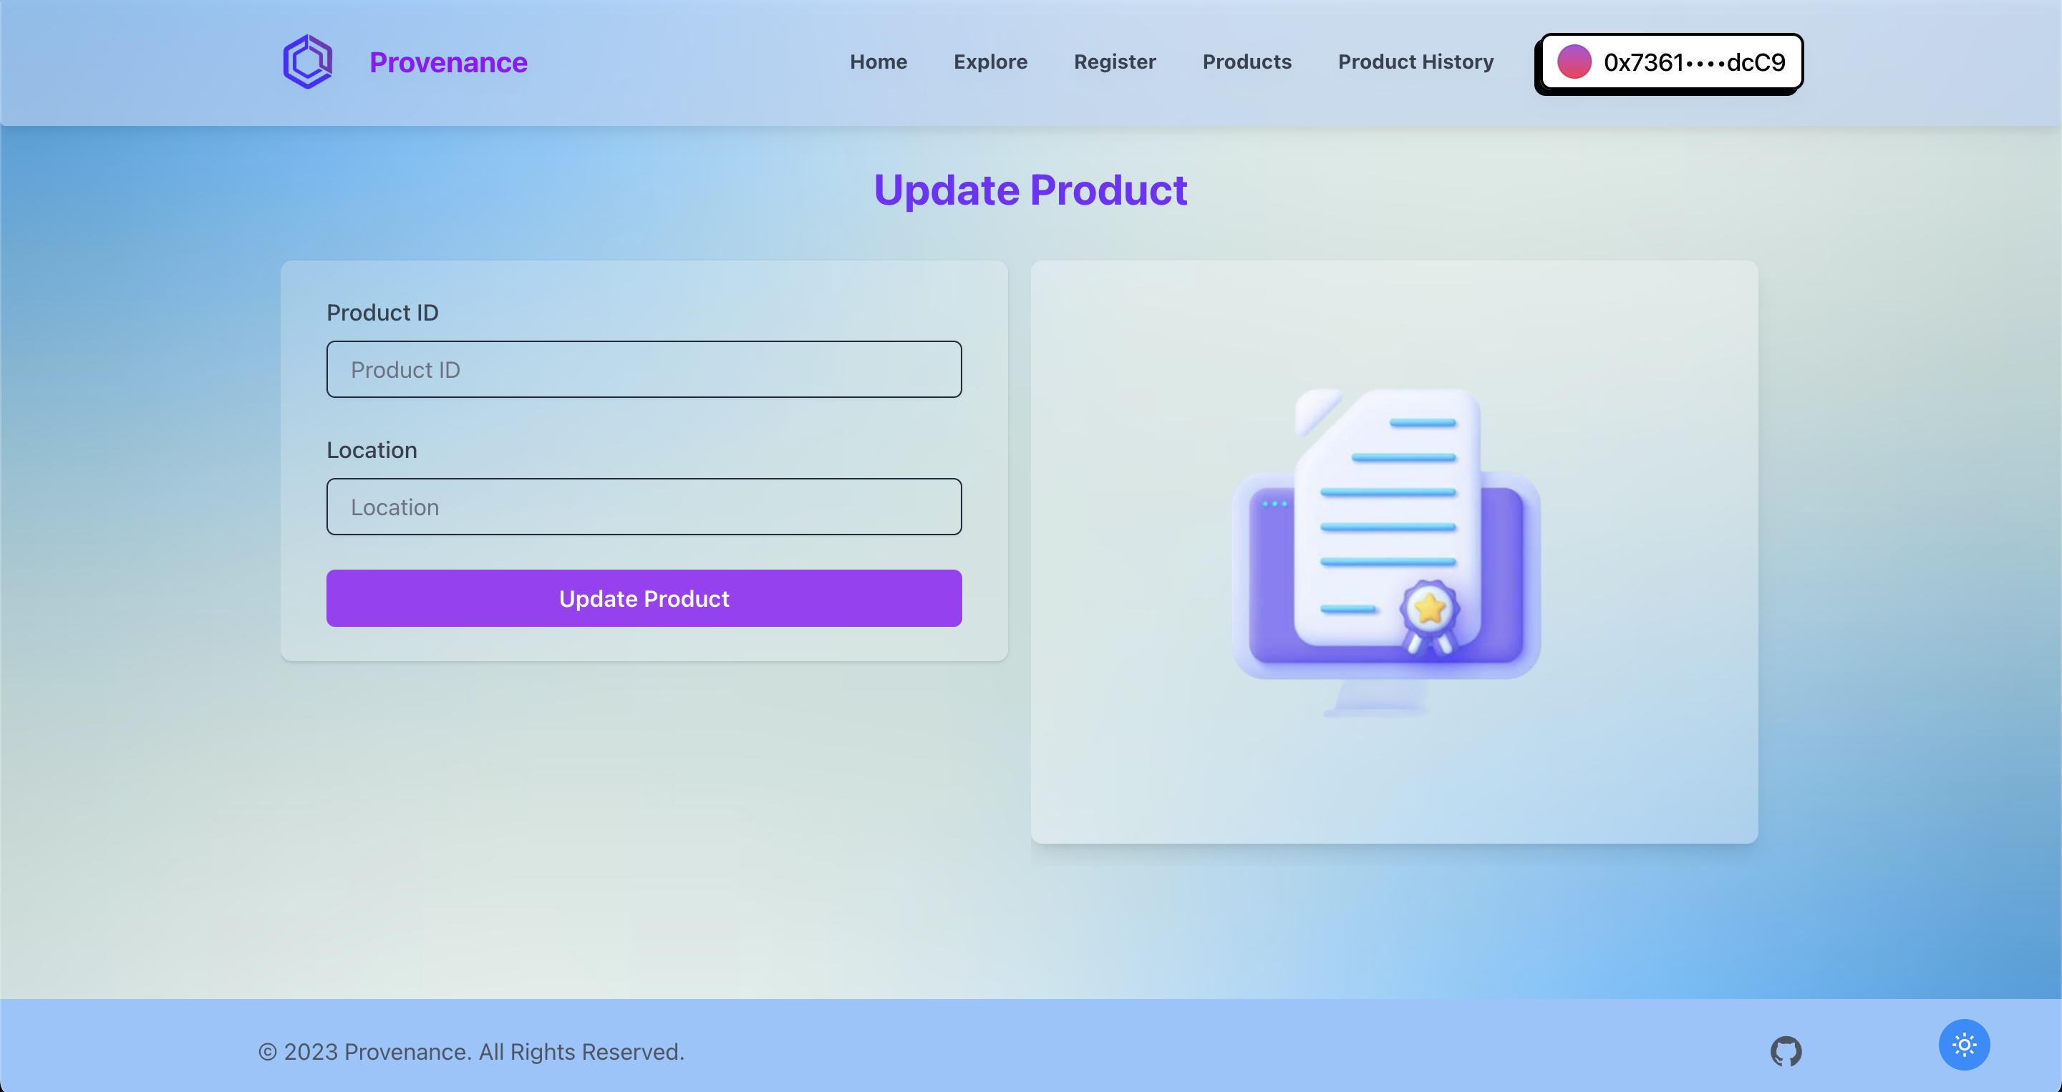Click the copyright text in footer
Viewport: 2062px width, 1092px height.
point(472,1051)
